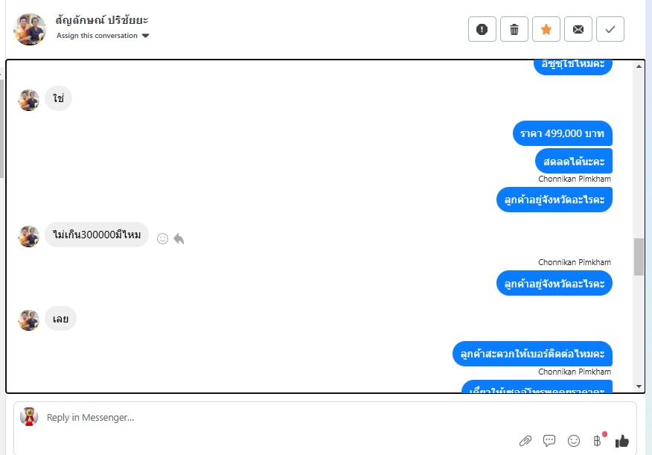Select the blue 499,000 price message
The image size is (652, 455).
click(x=562, y=133)
